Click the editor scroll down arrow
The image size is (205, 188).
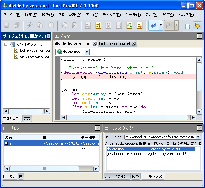[199, 112]
